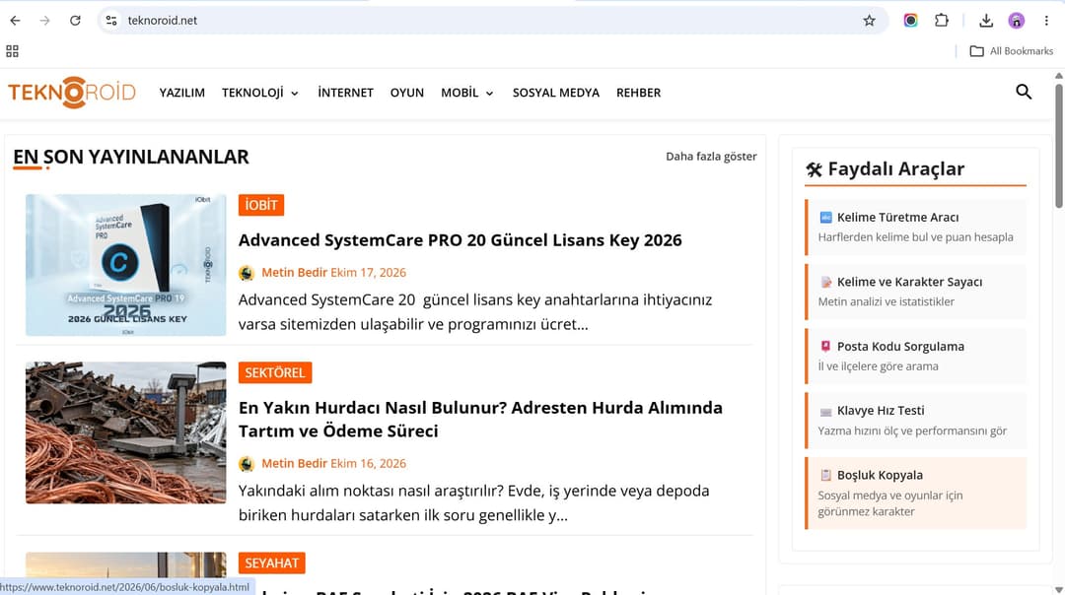Click the Advanced SystemCare box thumbnail
Viewport: 1065px width, 595px height.
click(125, 265)
